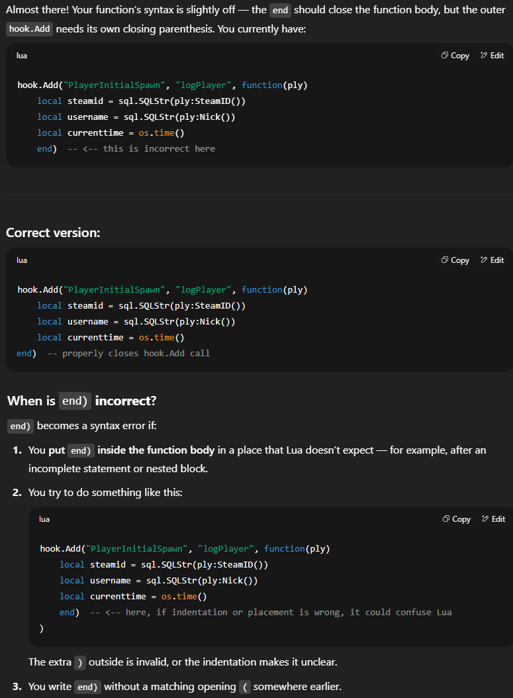Click the ( chip in list item 3
This screenshot has height=698, width=513.
[245, 687]
